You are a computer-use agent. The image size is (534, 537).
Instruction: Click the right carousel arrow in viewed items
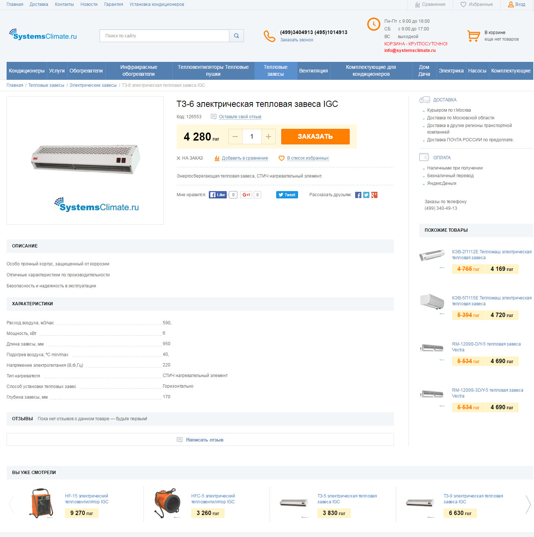pyautogui.click(x=528, y=504)
